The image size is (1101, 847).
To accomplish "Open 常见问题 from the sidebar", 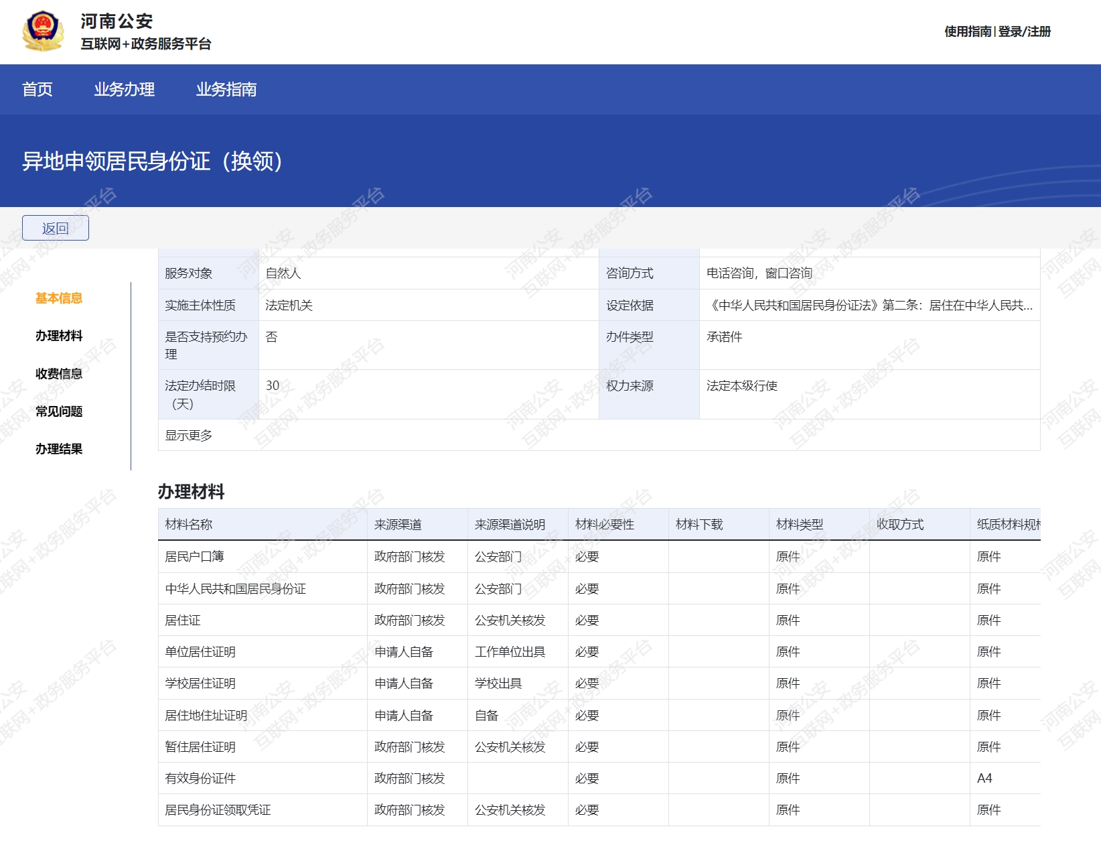I will (x=59, y=411).
